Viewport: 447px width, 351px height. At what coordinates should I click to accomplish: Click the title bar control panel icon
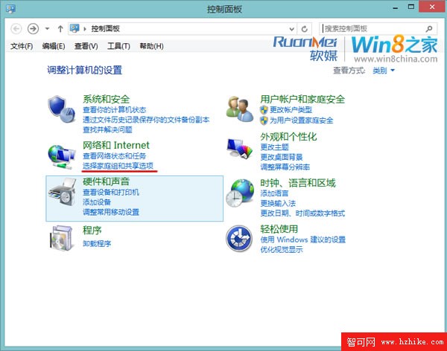(10, 9)
